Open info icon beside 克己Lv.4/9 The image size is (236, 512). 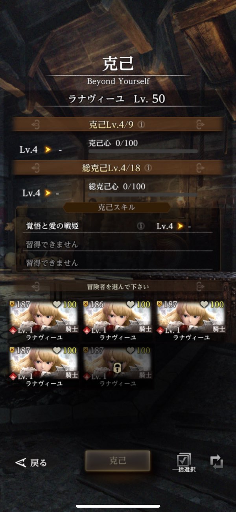pyautogui.click(x=141, y=124)
